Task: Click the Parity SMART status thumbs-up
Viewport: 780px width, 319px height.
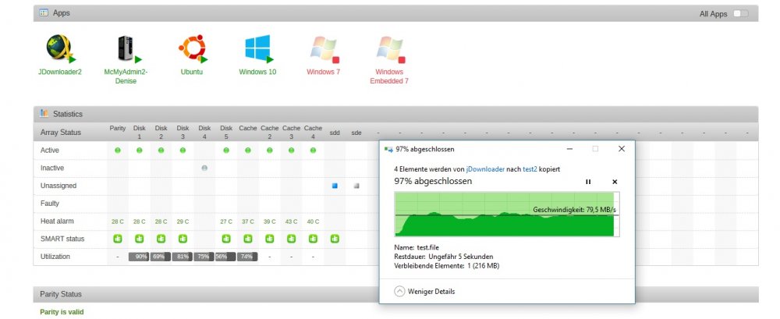Action: pos(118,239)
